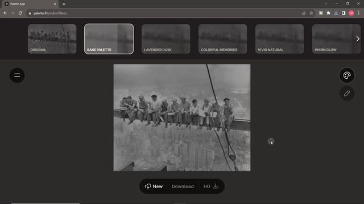364x204 pixels.
Task: Toggle the browser side panel
Action: coord(344,13)
